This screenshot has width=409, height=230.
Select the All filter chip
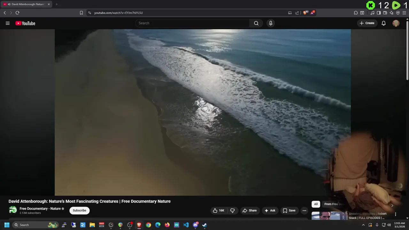[x=316, y=204]
